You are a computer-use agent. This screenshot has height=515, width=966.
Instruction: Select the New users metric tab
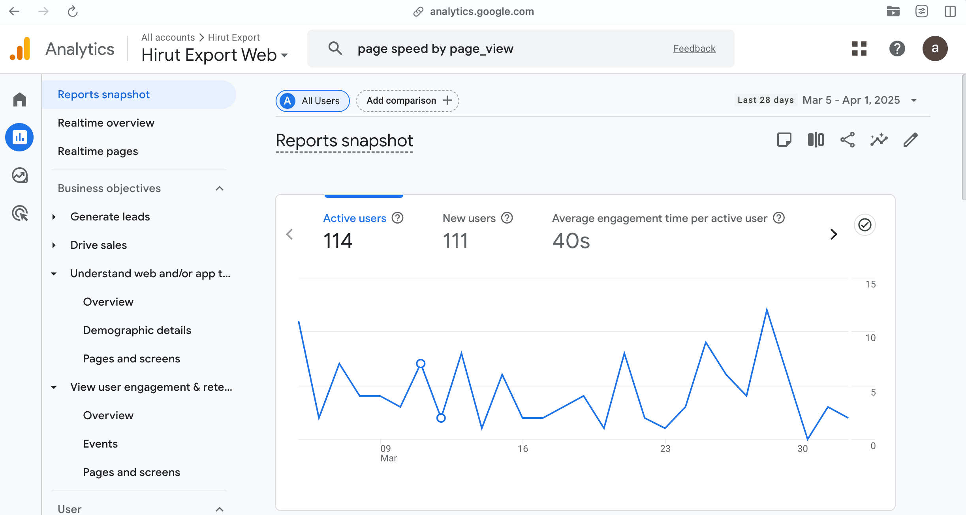pyautogui.click(x=478, y=230)
